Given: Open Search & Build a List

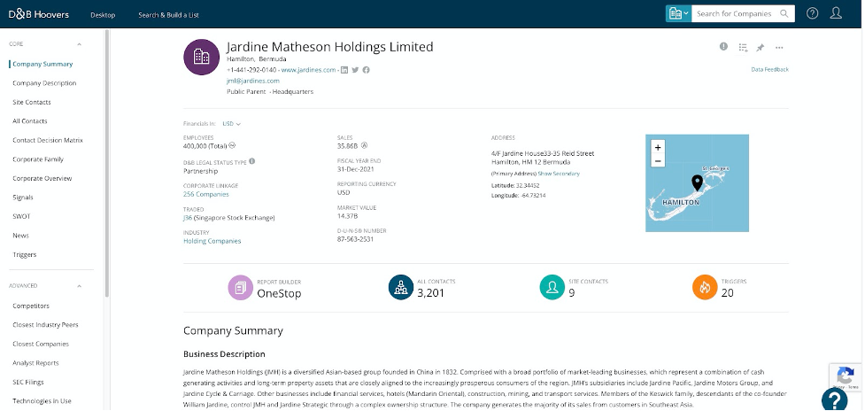Looking at the screenshot, I should [168, 15].
